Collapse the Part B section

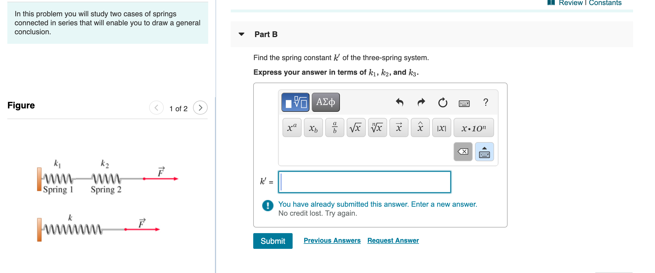point(241,34)
